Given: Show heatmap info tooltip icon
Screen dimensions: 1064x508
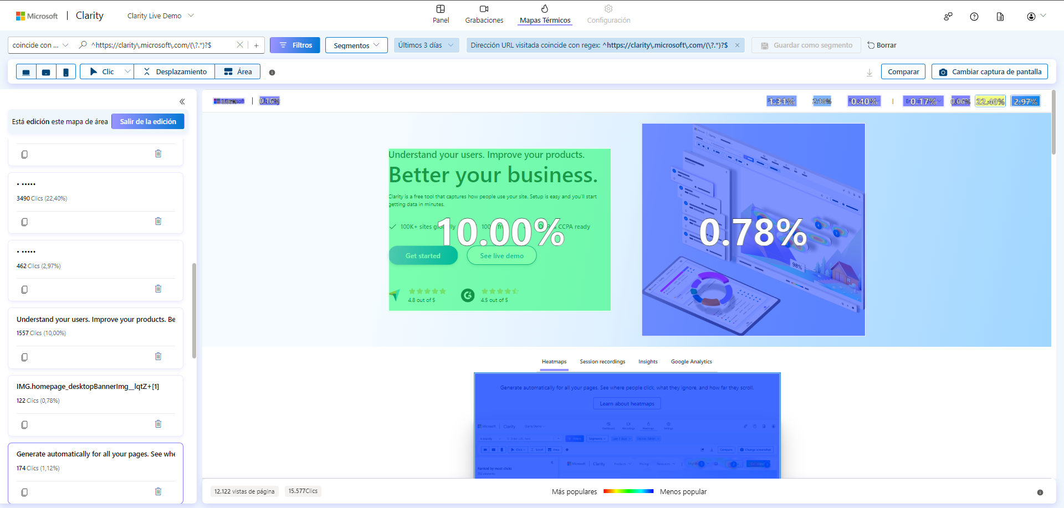Looking at the screenshot, I should [272, 73].
